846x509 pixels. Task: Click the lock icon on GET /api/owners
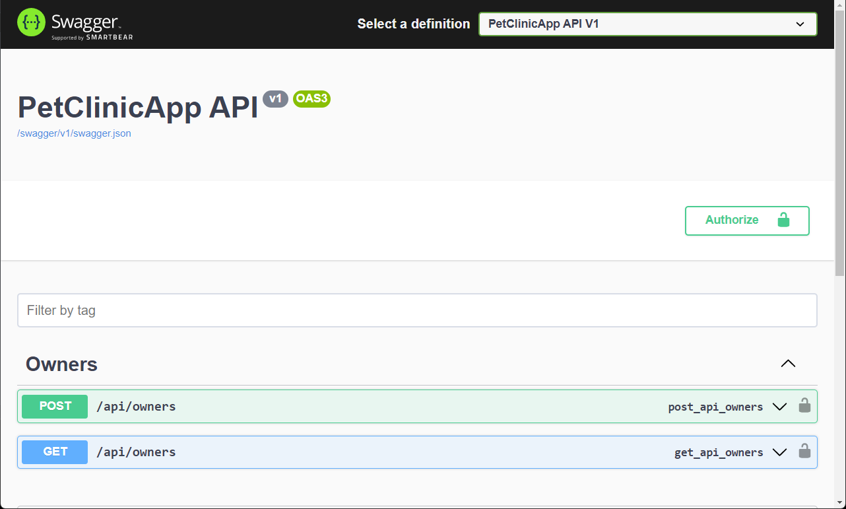click(804, 451)
